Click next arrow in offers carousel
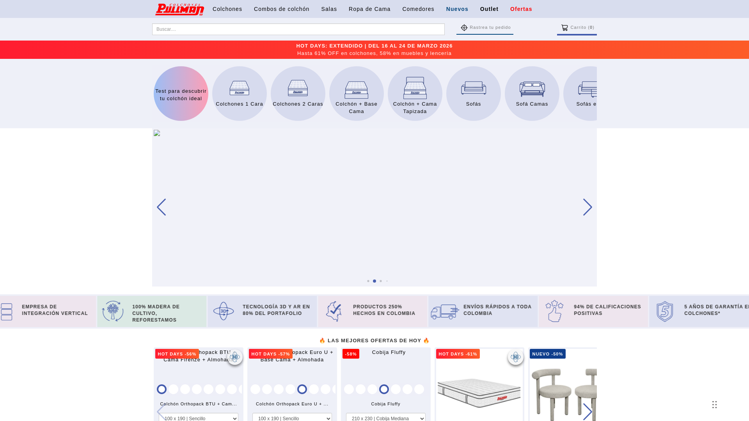 pyautogui.click(x=587, y=412)
